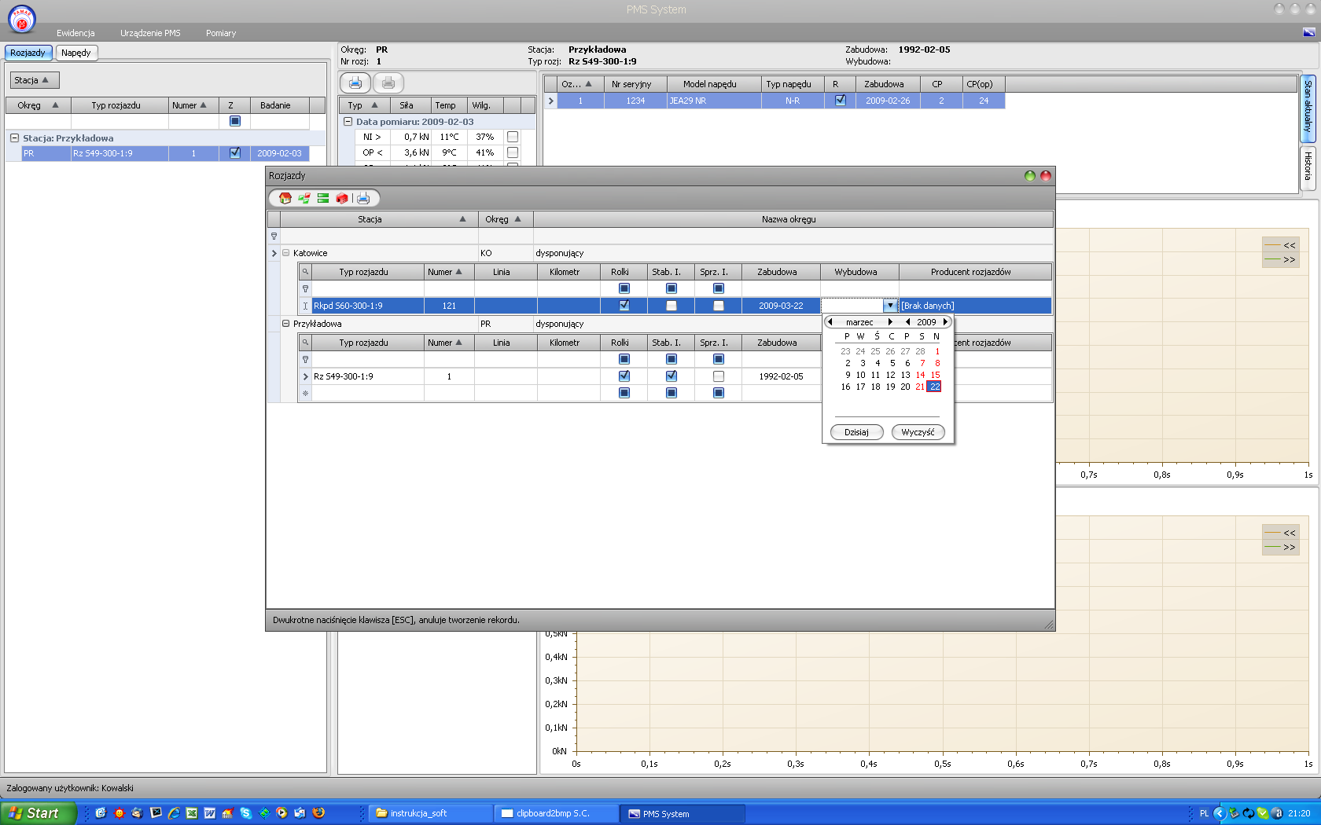Click the Typ rozjazdu filter field under Katowice
This screenshot has width=1321, height=825.
tap(368, 288)
